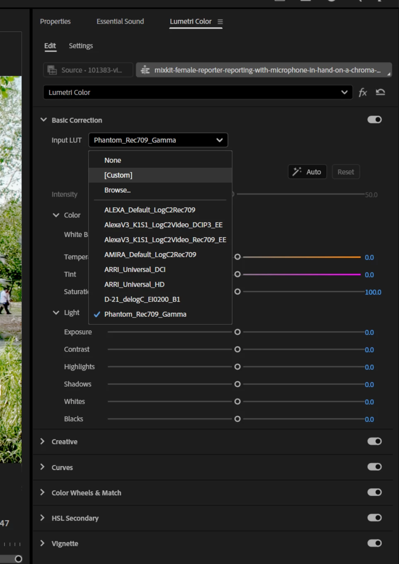Select the Lumetri Color tab

click(191, 22)
